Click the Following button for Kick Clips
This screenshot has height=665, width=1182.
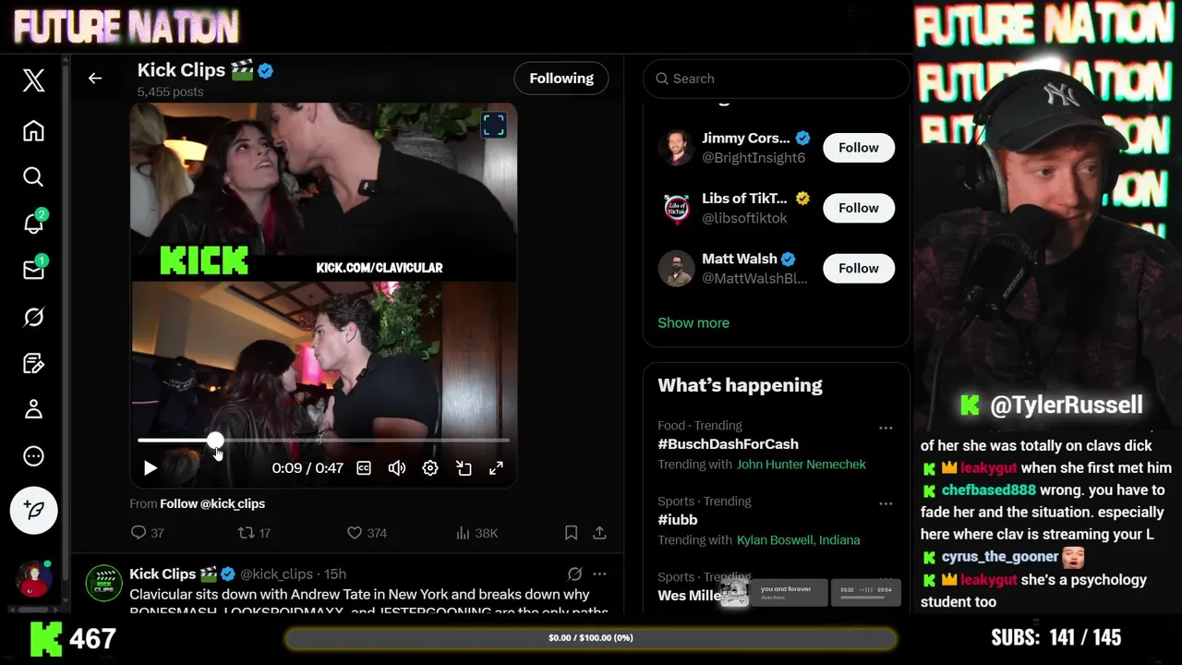coord(561,79)
